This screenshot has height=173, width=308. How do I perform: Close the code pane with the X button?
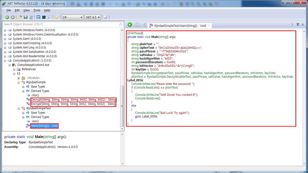tap(303, 24)
